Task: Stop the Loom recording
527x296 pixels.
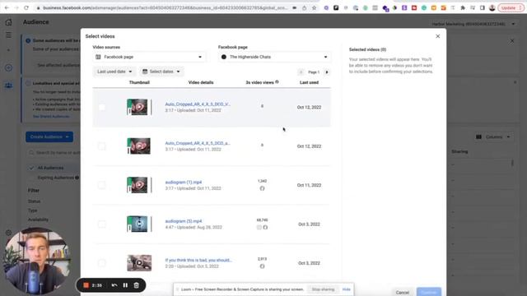Action: 86,285
